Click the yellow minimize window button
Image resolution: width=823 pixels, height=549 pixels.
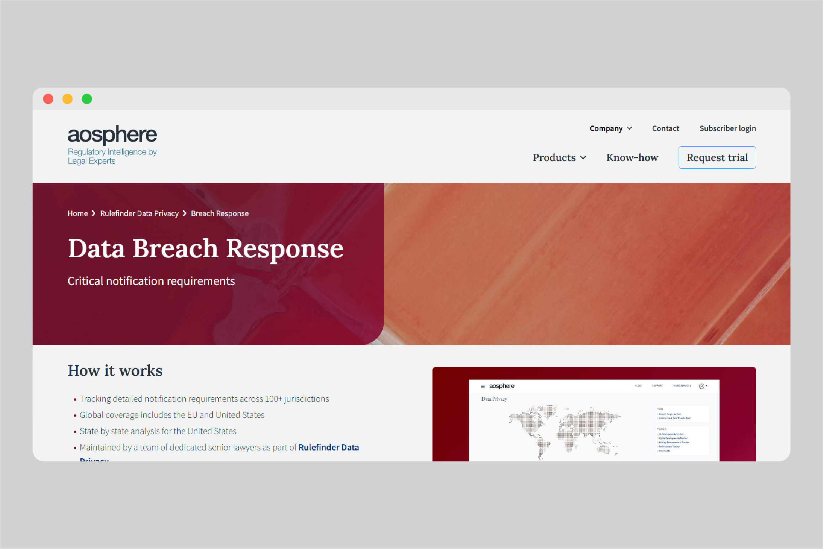point(68,99)
